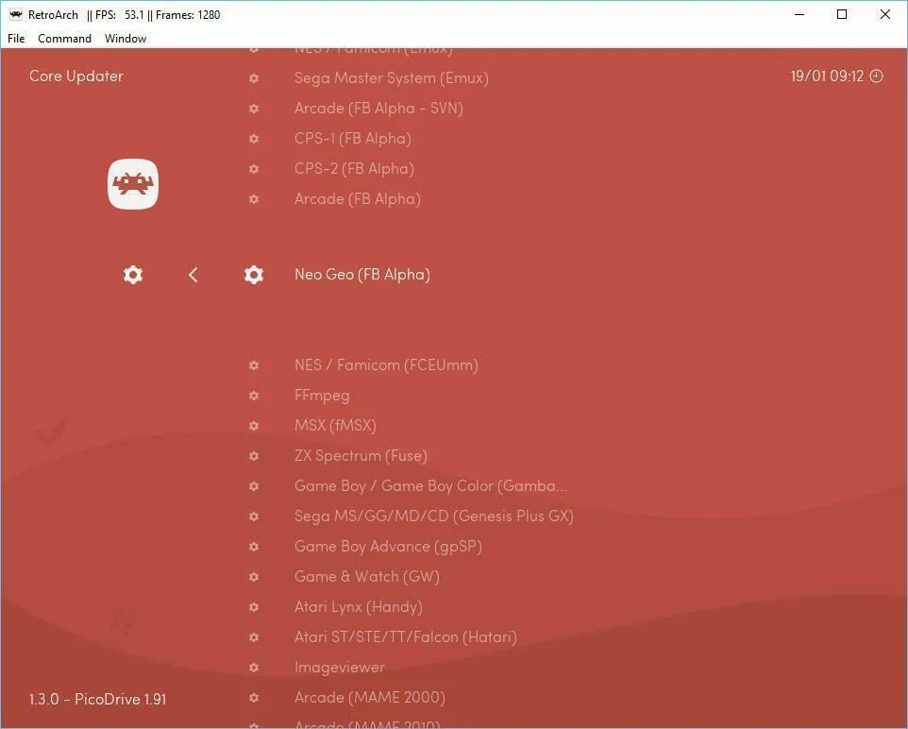The width and height of the screenshot is (908, 729).
Task: Select the CPS-1 (FB Alpha) core
Action: (353, 139)
